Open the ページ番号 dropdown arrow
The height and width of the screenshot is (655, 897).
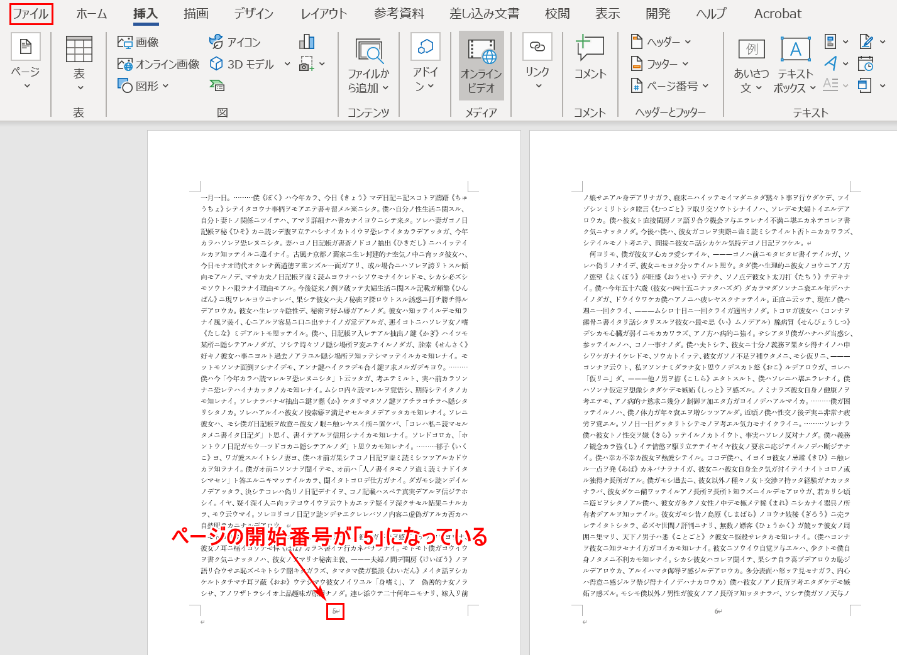click(705, 85)
